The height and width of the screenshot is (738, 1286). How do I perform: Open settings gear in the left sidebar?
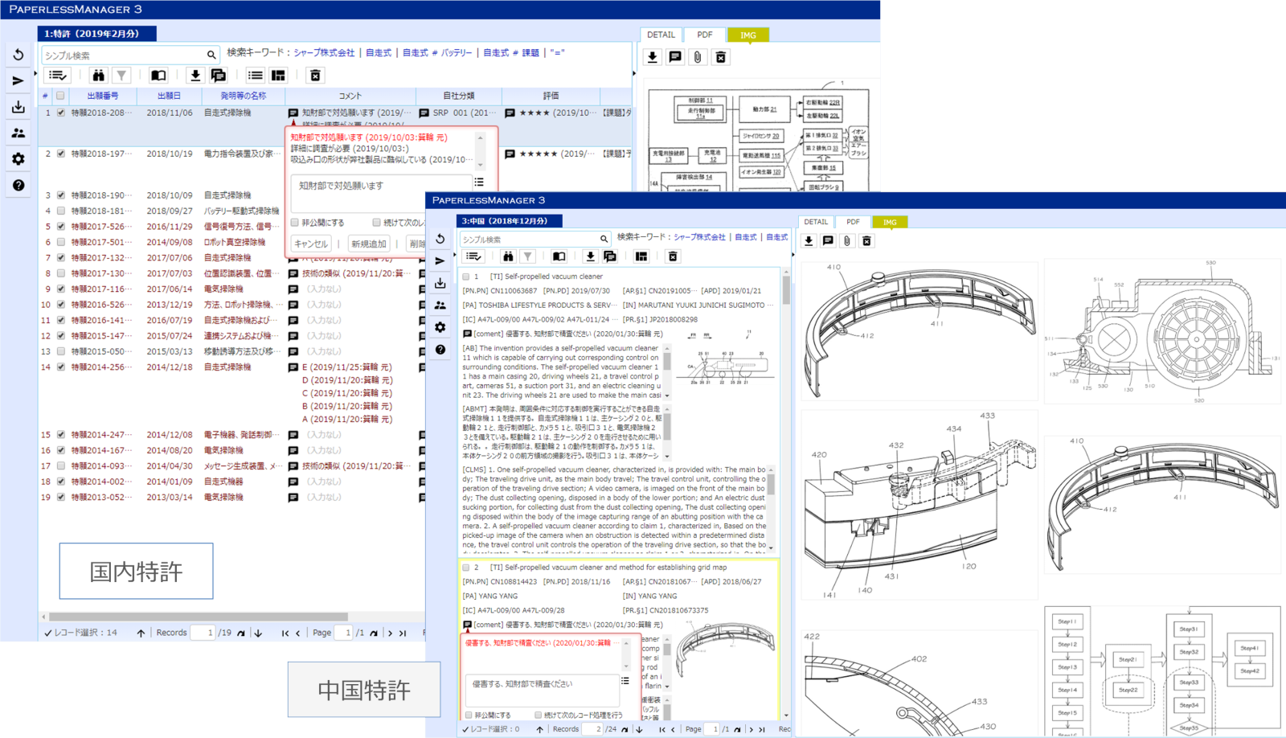(x=18, y=159)
